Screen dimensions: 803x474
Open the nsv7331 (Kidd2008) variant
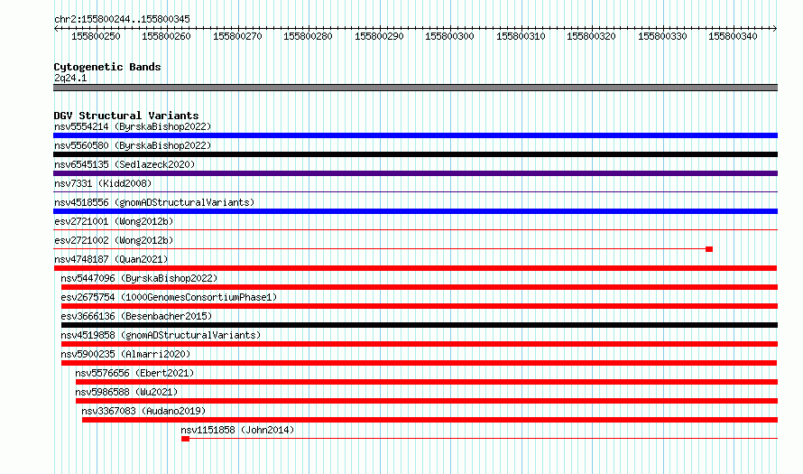click(103, 183)
